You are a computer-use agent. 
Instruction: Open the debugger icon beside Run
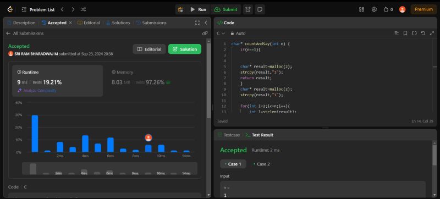(180, 9)
